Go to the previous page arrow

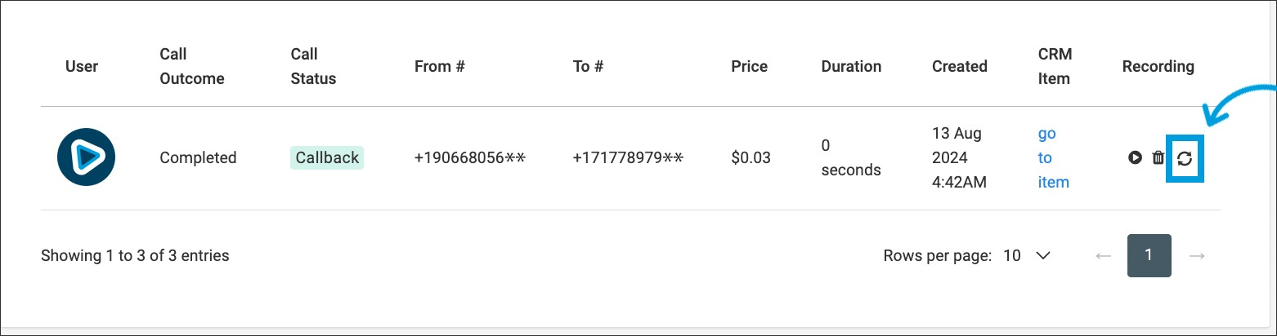pos(1104,256)
